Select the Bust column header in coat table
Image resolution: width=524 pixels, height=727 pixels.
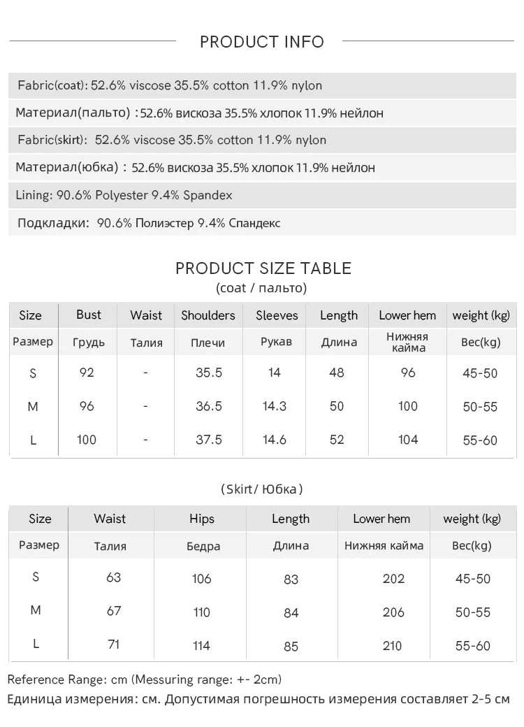88,315
